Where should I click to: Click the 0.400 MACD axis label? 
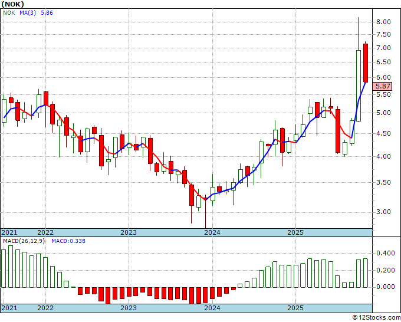click(386, 253)
